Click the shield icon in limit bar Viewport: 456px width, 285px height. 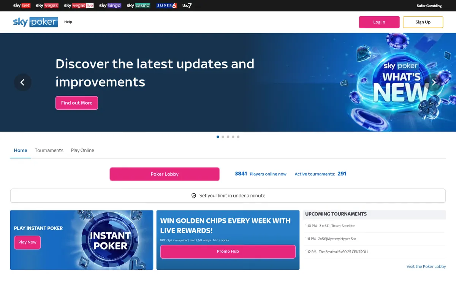point(194,196)
